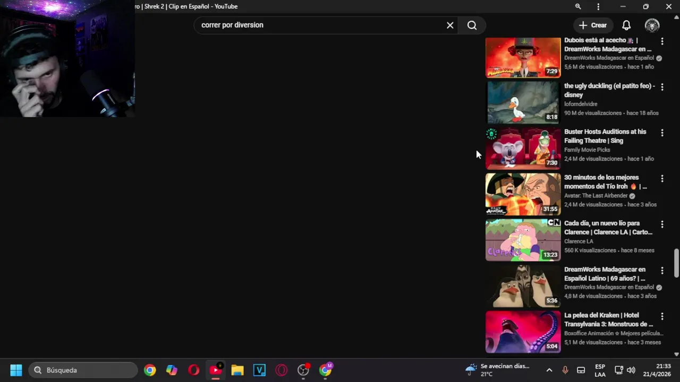Click '560 K visualizaciones' text
This screenshot has width=680, height=382.
[590, 250]
